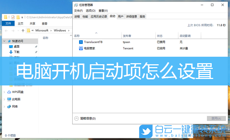Click the 禁用(A) button
Image resolution: width=230 pixels, height=140 pixels.
(216, 118)
